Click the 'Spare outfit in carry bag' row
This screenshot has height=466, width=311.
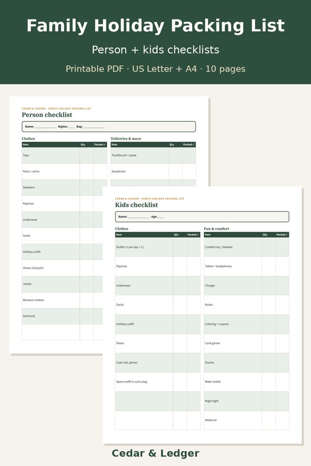click(x=158, y=382)
